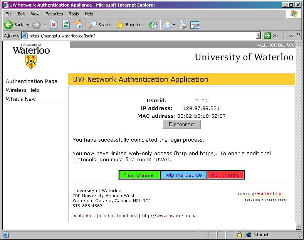Go to Home page icon
Viewport: 304px width, 240px height.
[78, 25]
